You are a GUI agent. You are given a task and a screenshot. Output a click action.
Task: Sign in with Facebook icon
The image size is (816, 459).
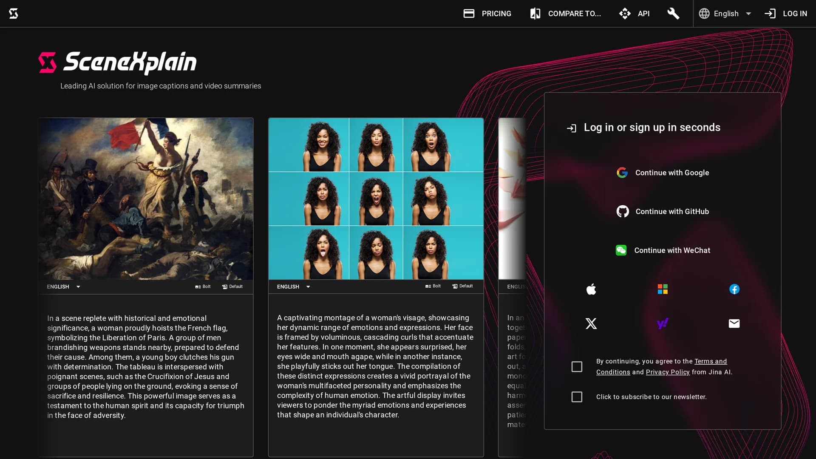[x=734, y=289]
